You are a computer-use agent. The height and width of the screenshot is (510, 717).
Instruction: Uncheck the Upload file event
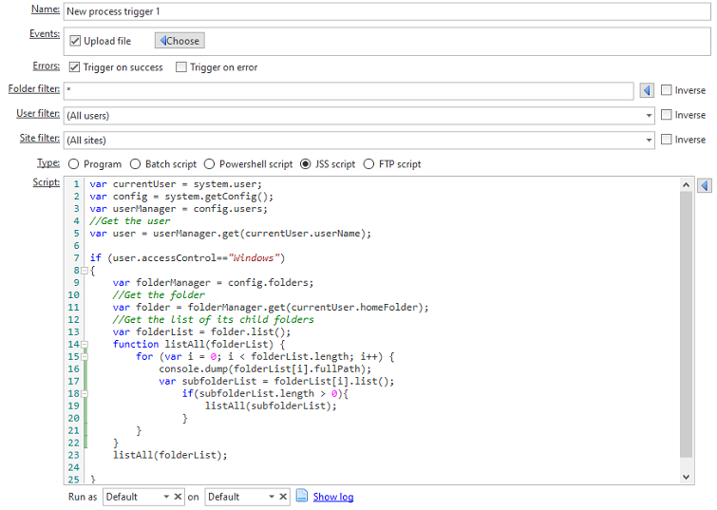75,41
